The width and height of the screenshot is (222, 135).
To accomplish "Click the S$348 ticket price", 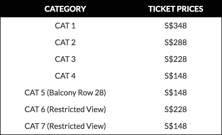I will (175, 26).
